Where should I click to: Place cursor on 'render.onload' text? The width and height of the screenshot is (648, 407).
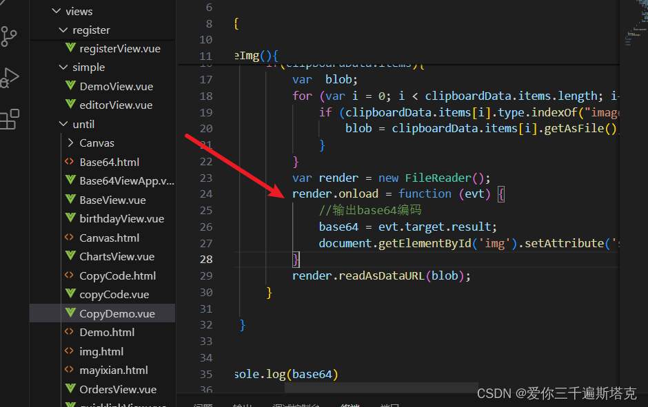(x=335, y=194)
